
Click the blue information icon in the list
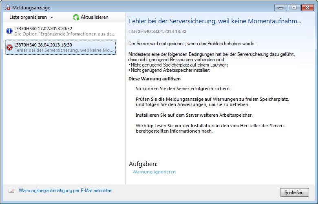tap(9, 31)
